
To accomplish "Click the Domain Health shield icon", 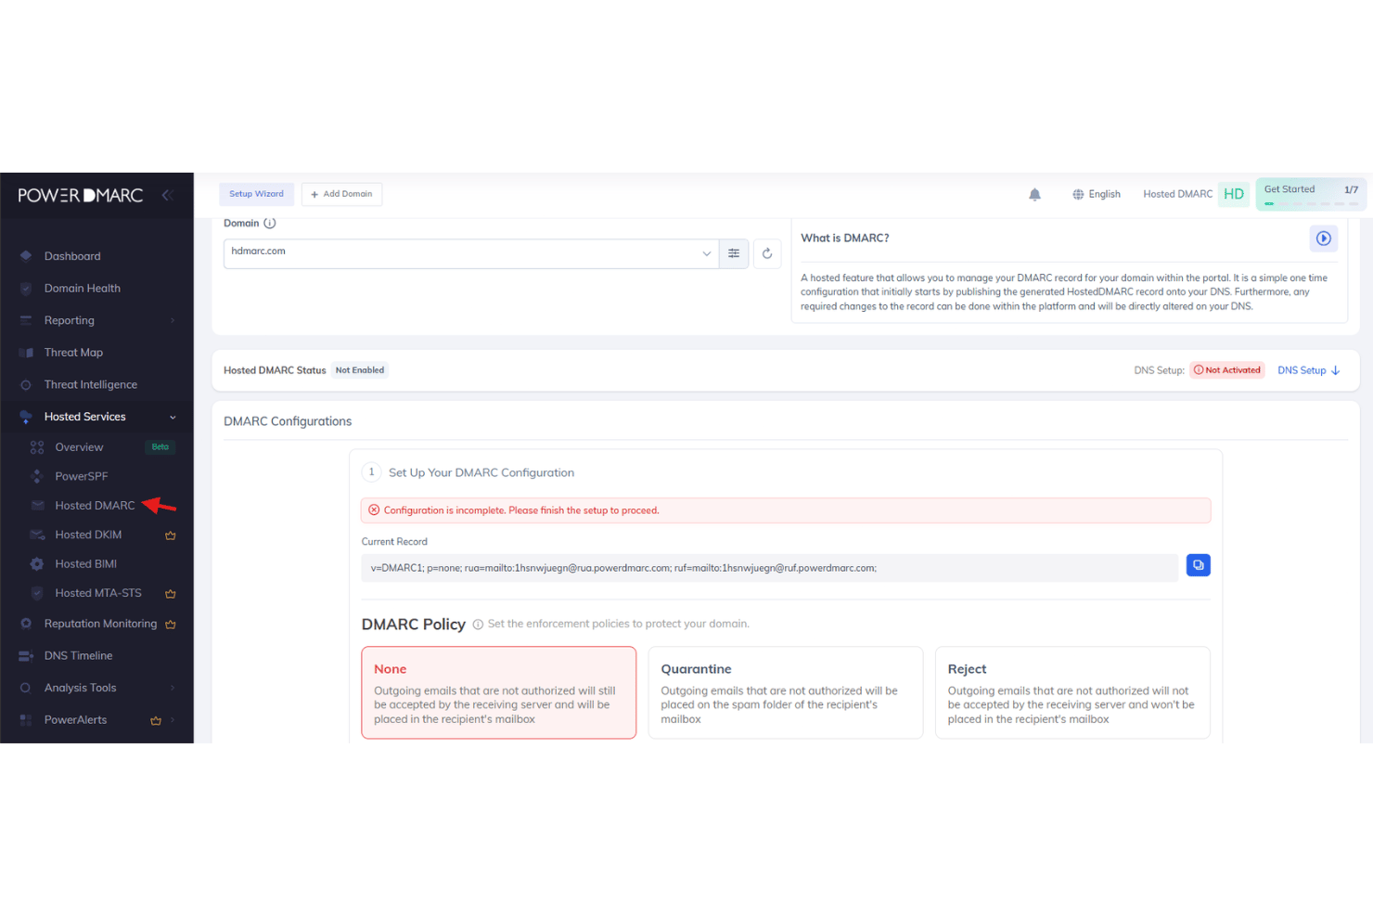I will [26, 289].
